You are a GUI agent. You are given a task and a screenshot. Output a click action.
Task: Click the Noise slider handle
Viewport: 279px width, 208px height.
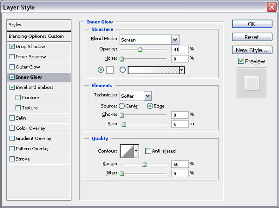(122, 59)
